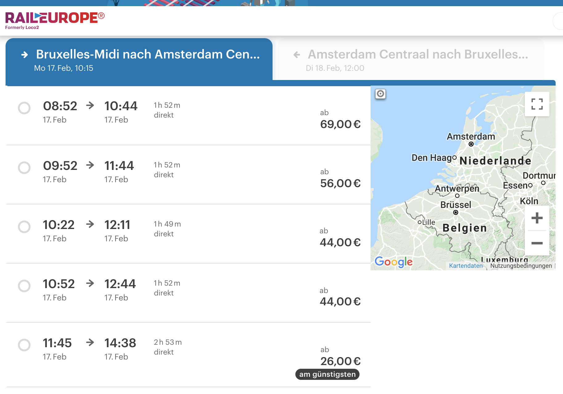Screen dimensions: 563x394
Task: Open the map in fullscreen view
Action: pos(537,104)
